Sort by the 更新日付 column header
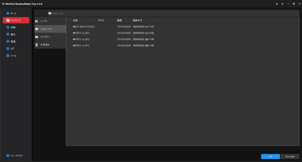Image resolution: width=302 pixels, height=162 pixels. coord(137,21)
